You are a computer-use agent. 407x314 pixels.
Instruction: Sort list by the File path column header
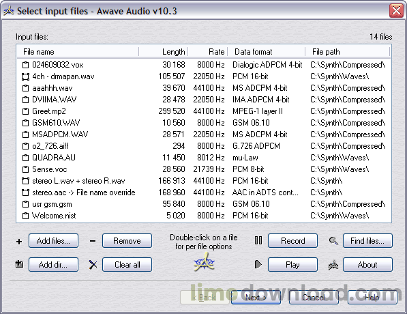coord(347,52)
